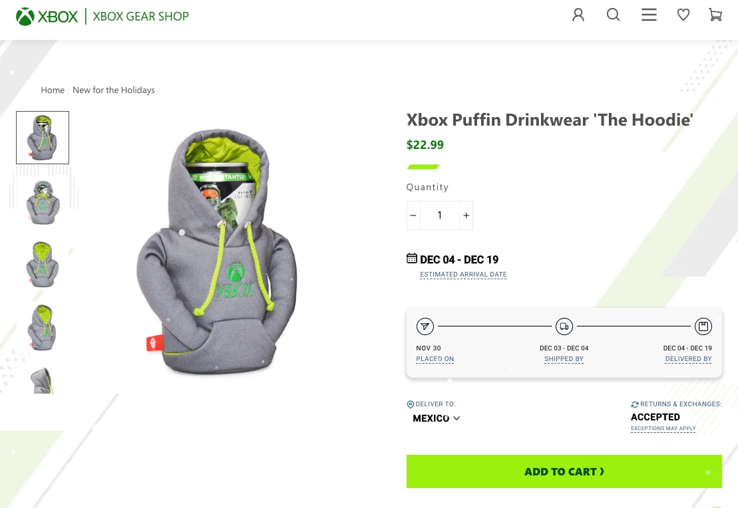Click the calendar icon beside arrival dates
The height and width of the screenshot is (508, 738).
[x=412, y=259]
